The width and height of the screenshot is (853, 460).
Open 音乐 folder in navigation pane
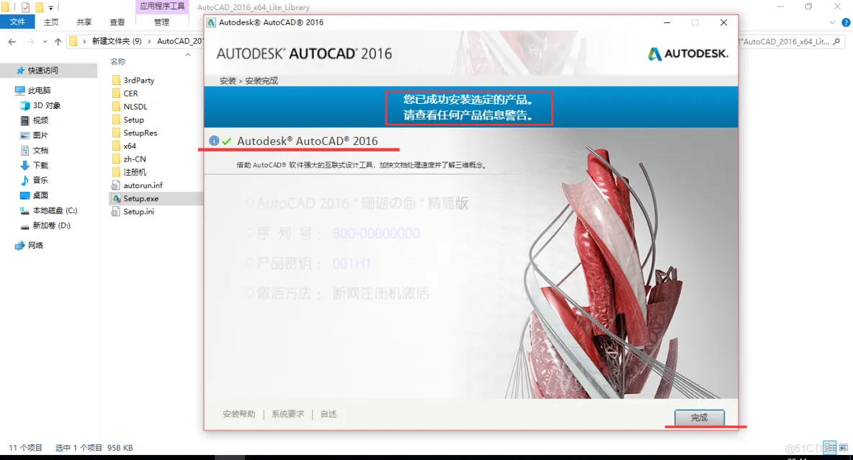click(x=40, y=180)
